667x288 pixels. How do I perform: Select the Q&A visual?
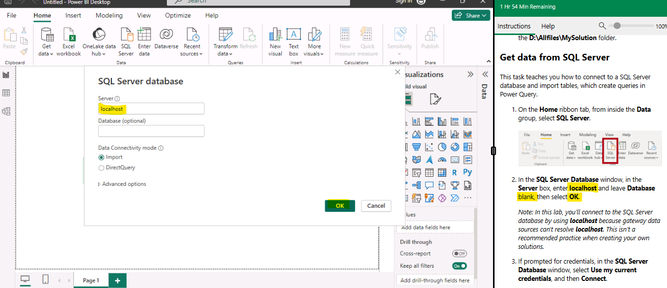tap(429, 185)
